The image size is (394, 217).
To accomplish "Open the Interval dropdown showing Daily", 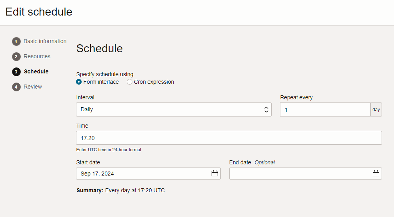I will click(x=168, y=110).
